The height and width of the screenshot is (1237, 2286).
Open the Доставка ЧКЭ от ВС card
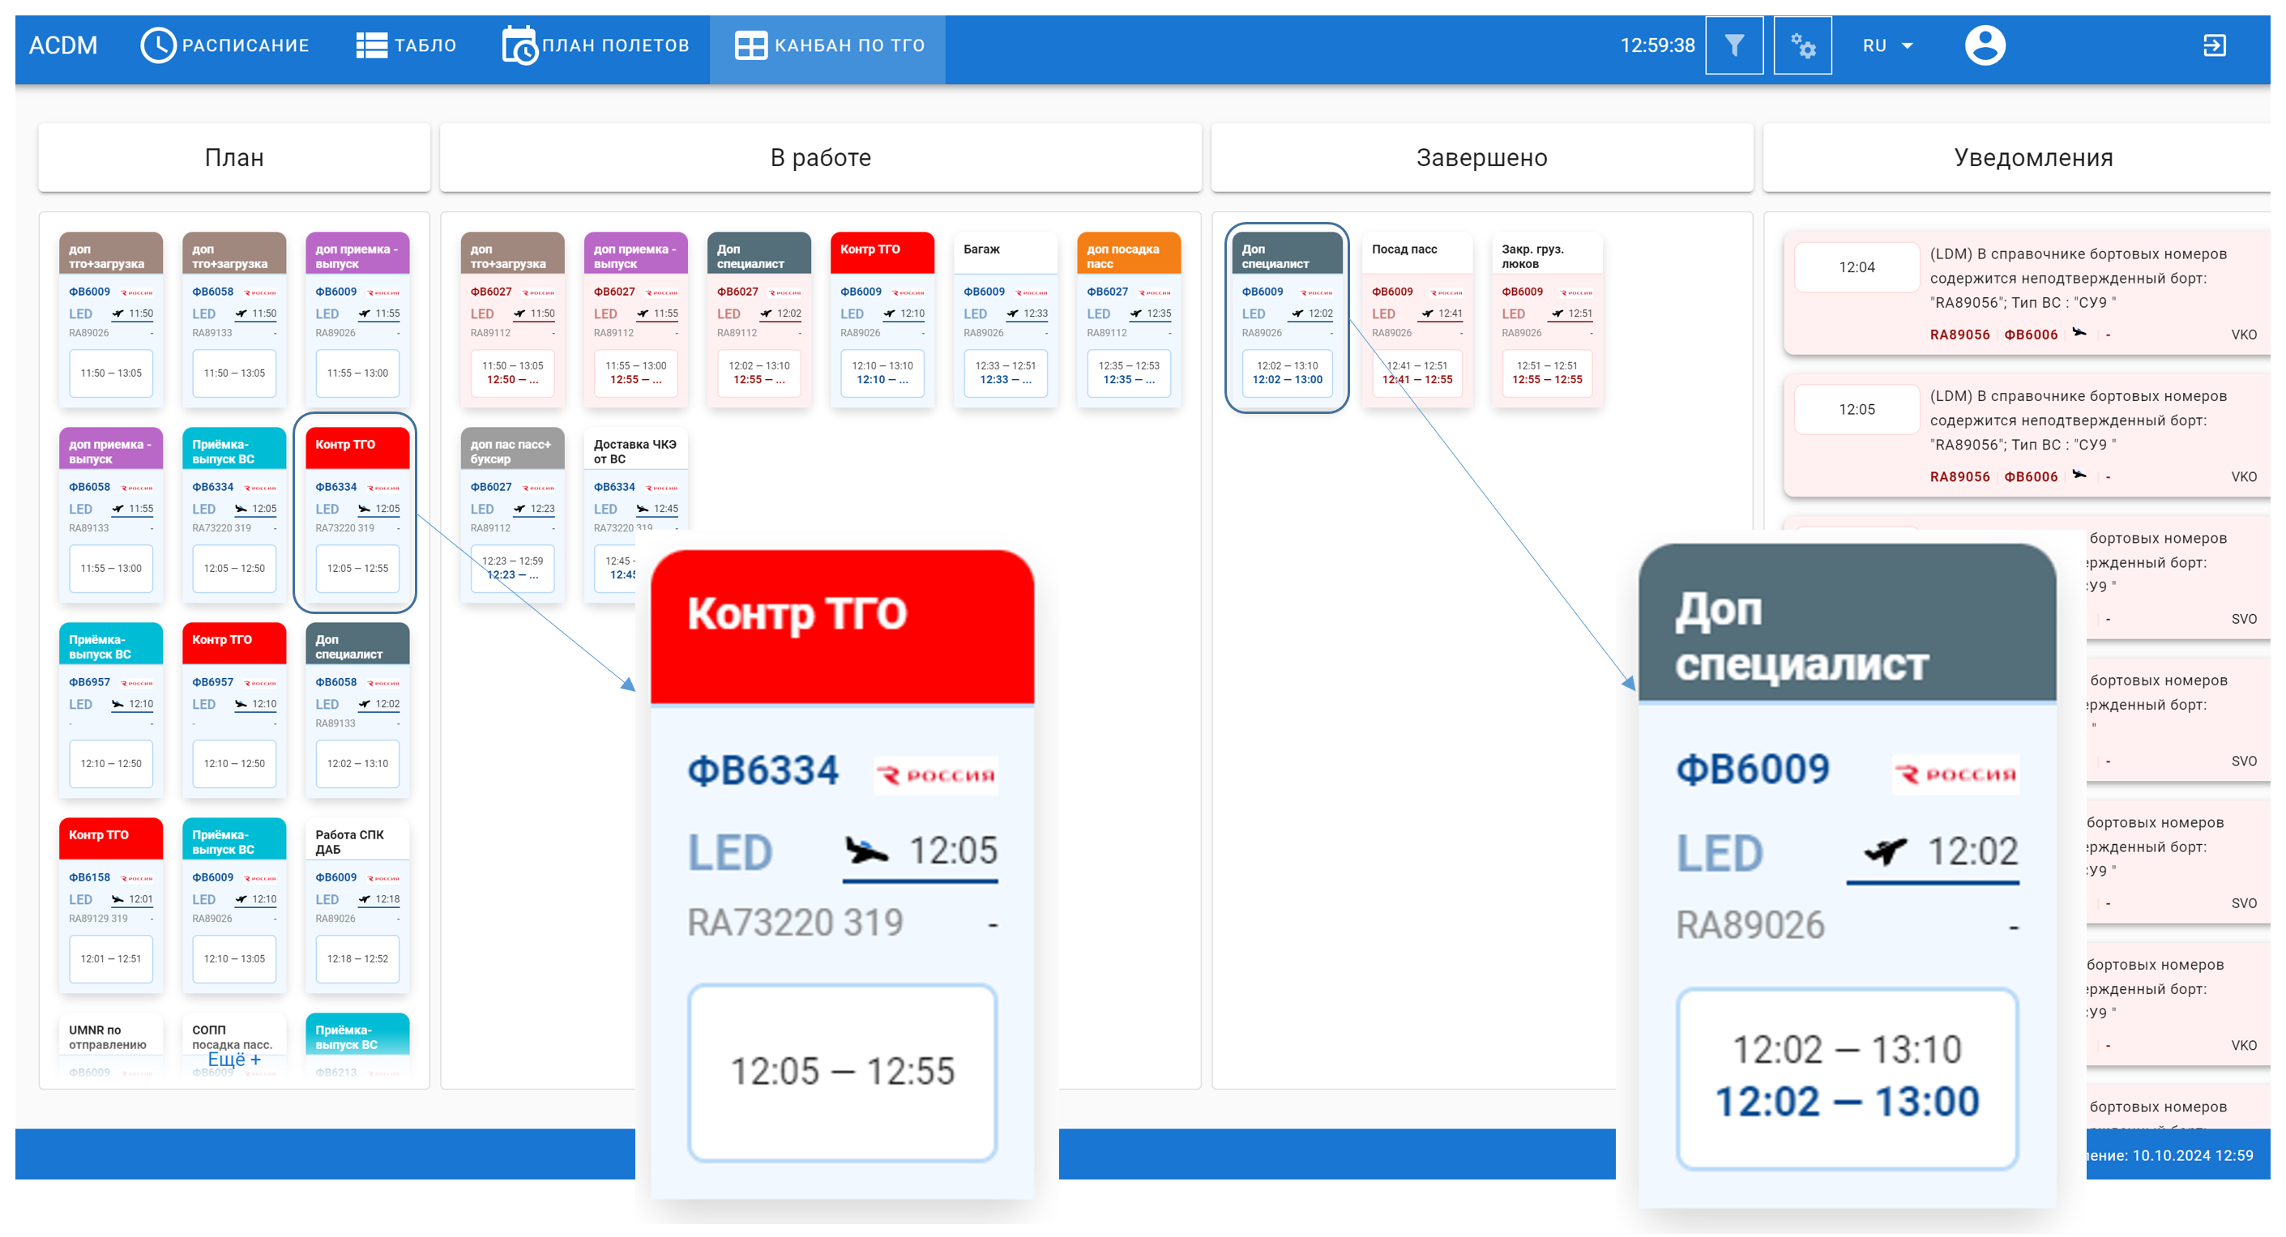pyautogui.click(x=635, y=514)
